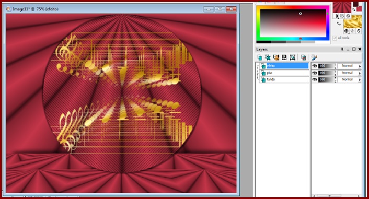Close the Layers palette
Screen dimensions: 369x199
click(360, 49)
